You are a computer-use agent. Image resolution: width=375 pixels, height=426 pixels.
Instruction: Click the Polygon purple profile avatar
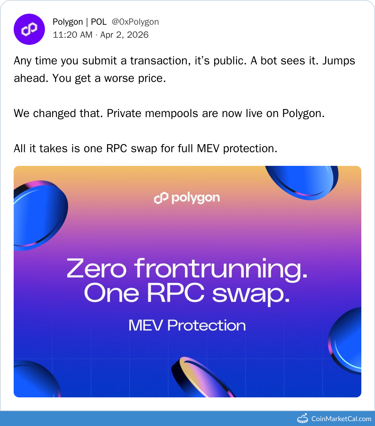[x=29, y=29]
